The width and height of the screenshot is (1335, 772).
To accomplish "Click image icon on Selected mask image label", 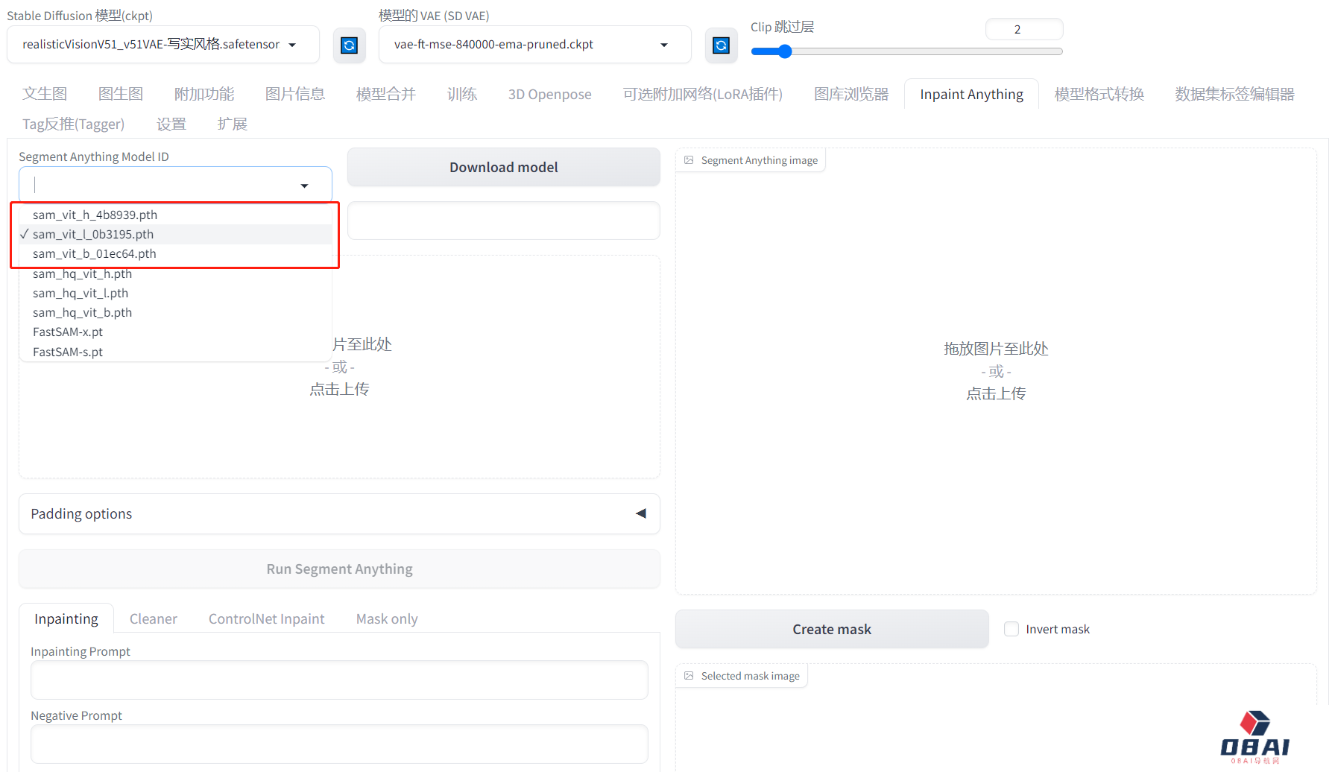I will [x=689, y=676].
